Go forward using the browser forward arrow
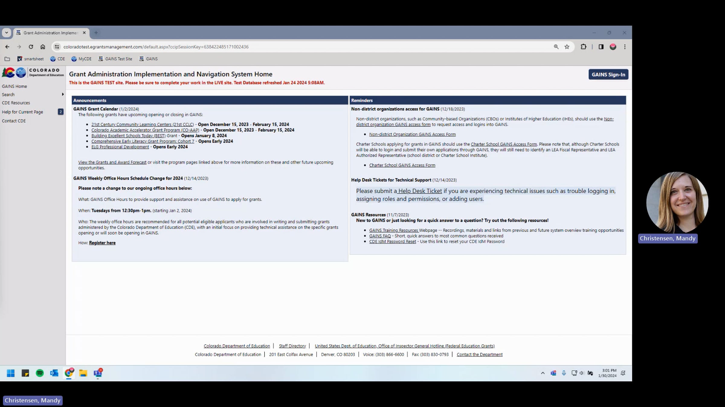This screenshot has height=407, width=725. (x=19, y=47)
